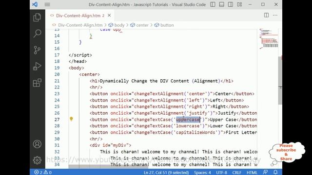The height and width of the screenshot is (175, 312).
Task: Click the Ln 27, Col 51 status entry
Action: (x=166, y=173)
